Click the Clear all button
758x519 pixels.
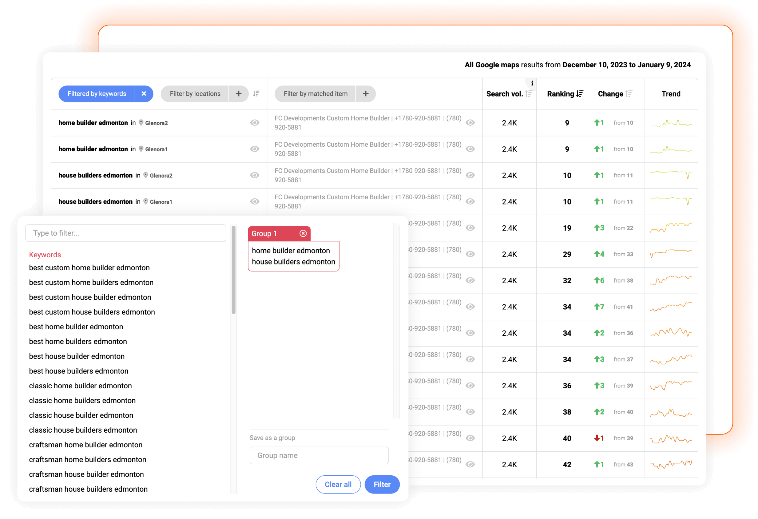point(338,484)
